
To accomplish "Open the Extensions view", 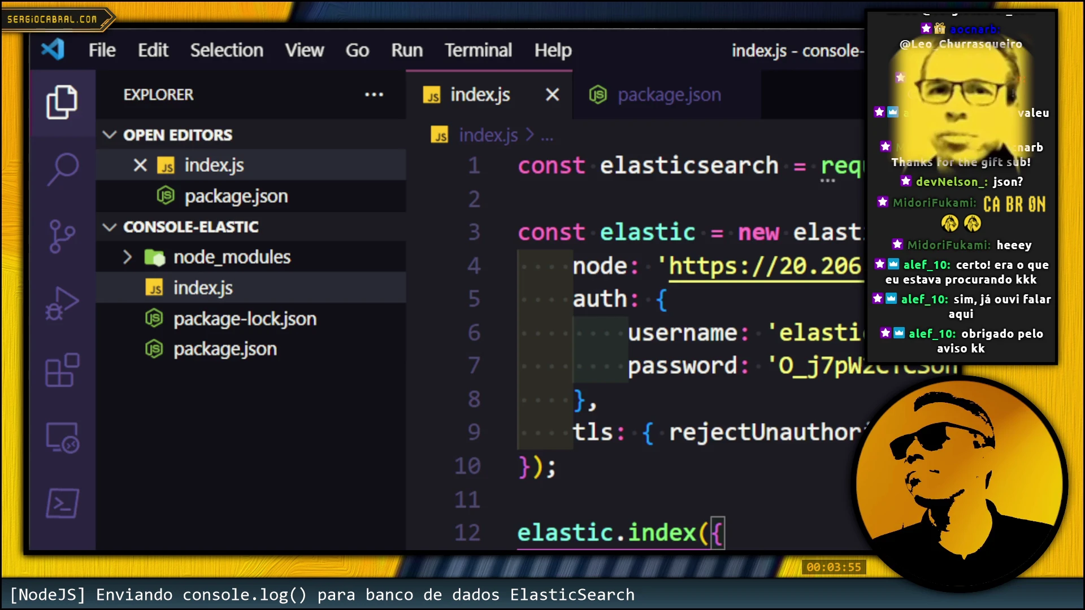I will tap(62, 370).
